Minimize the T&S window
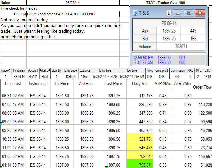Viewport: 212px width, 168px height. point(178,13)
